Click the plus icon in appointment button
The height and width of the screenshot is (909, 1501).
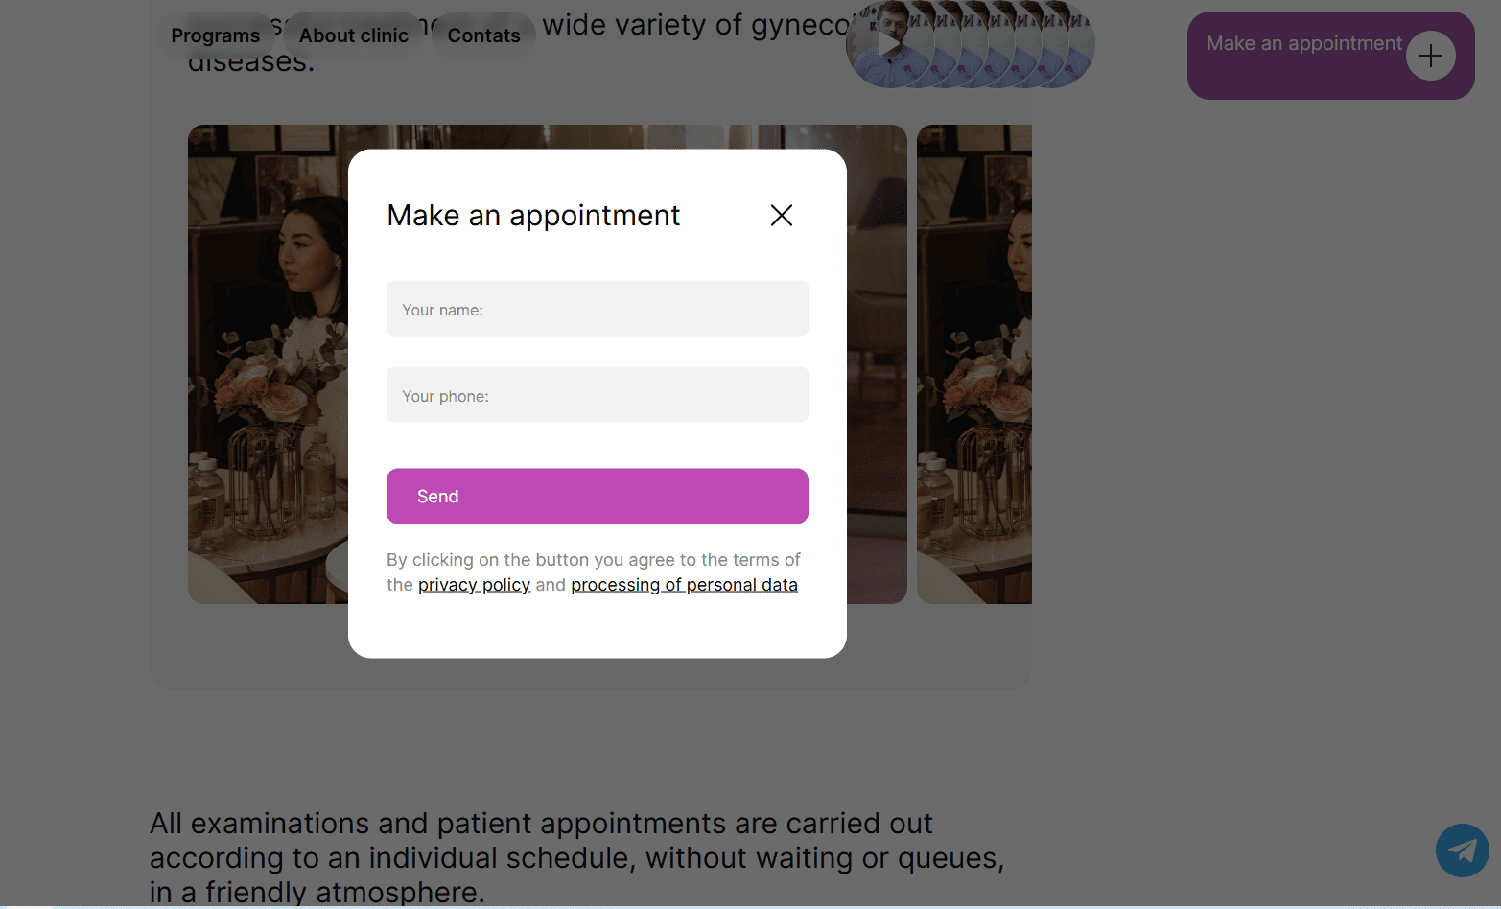pyautogui.click(x=1430, y=56)
